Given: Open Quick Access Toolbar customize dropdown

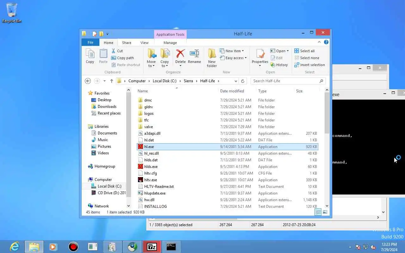Looking at the screenshot, I should pyautogui.click(x=108, y=34).
